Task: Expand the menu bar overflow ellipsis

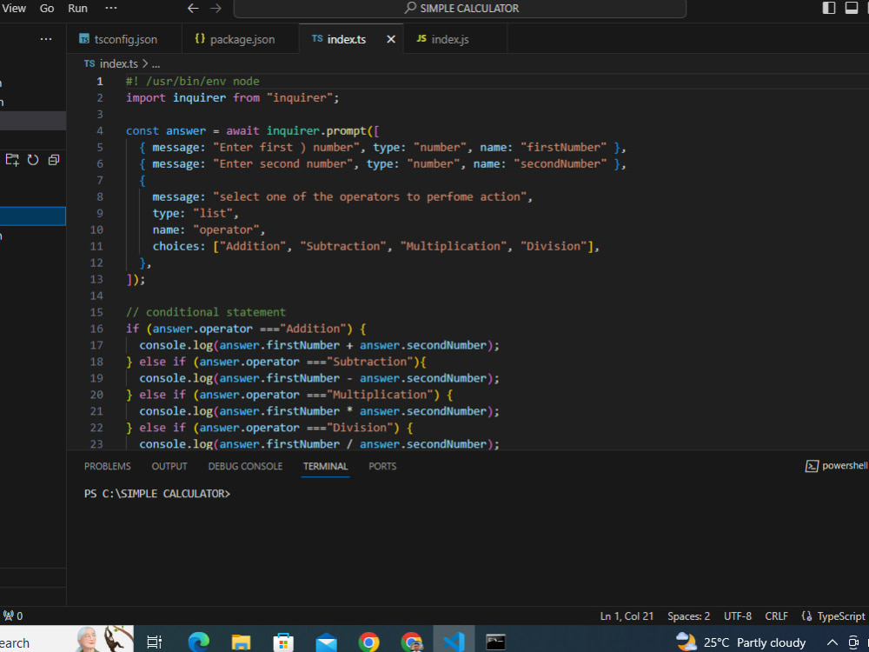Action: tap(111, 9)
